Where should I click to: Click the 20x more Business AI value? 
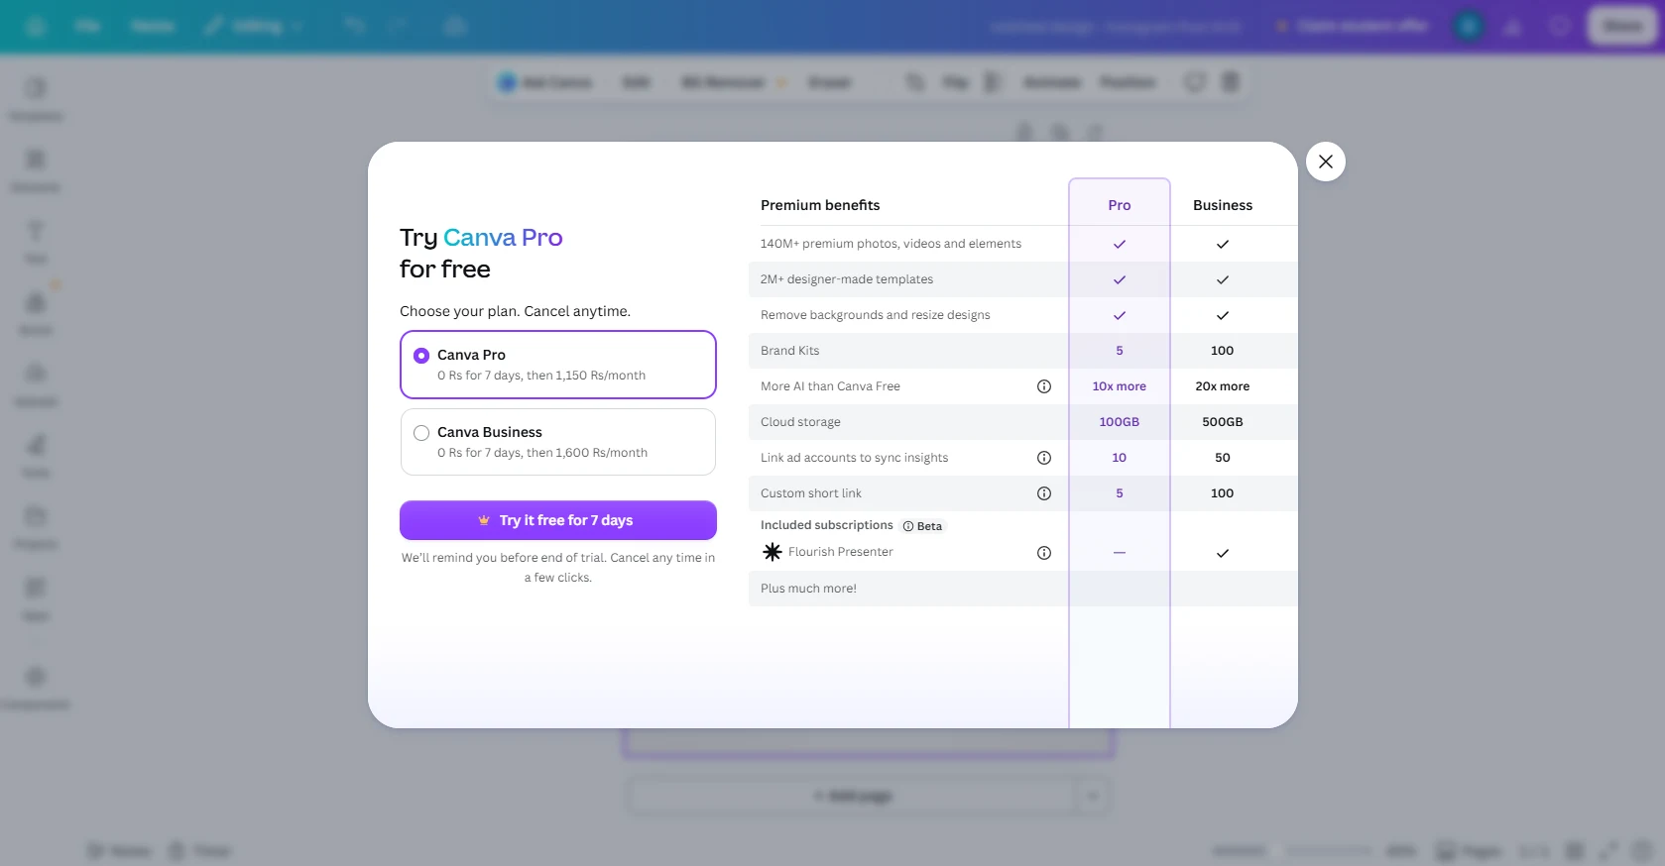(x=1223, y=386)
